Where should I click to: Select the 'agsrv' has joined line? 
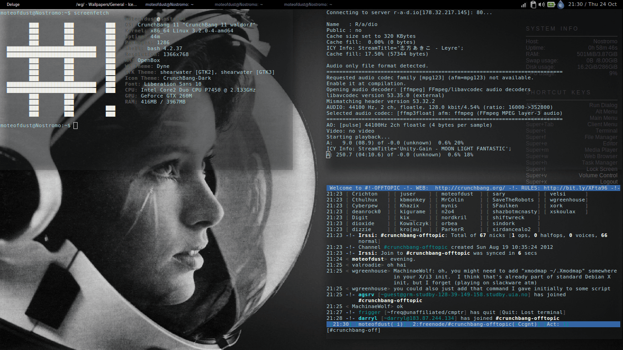pos(446,298)
